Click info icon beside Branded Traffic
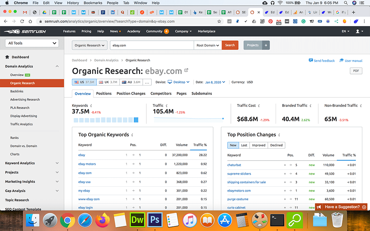This screenshot has width=370, height=231. (x=310, y=106)
